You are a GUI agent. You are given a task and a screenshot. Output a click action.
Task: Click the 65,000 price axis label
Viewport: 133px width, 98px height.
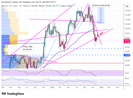coord(127,61)
